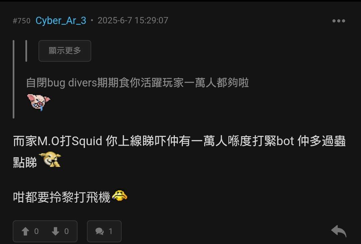Expand the quote with 顯示更多
The image size is (361, 244).
tap(65, 51)
